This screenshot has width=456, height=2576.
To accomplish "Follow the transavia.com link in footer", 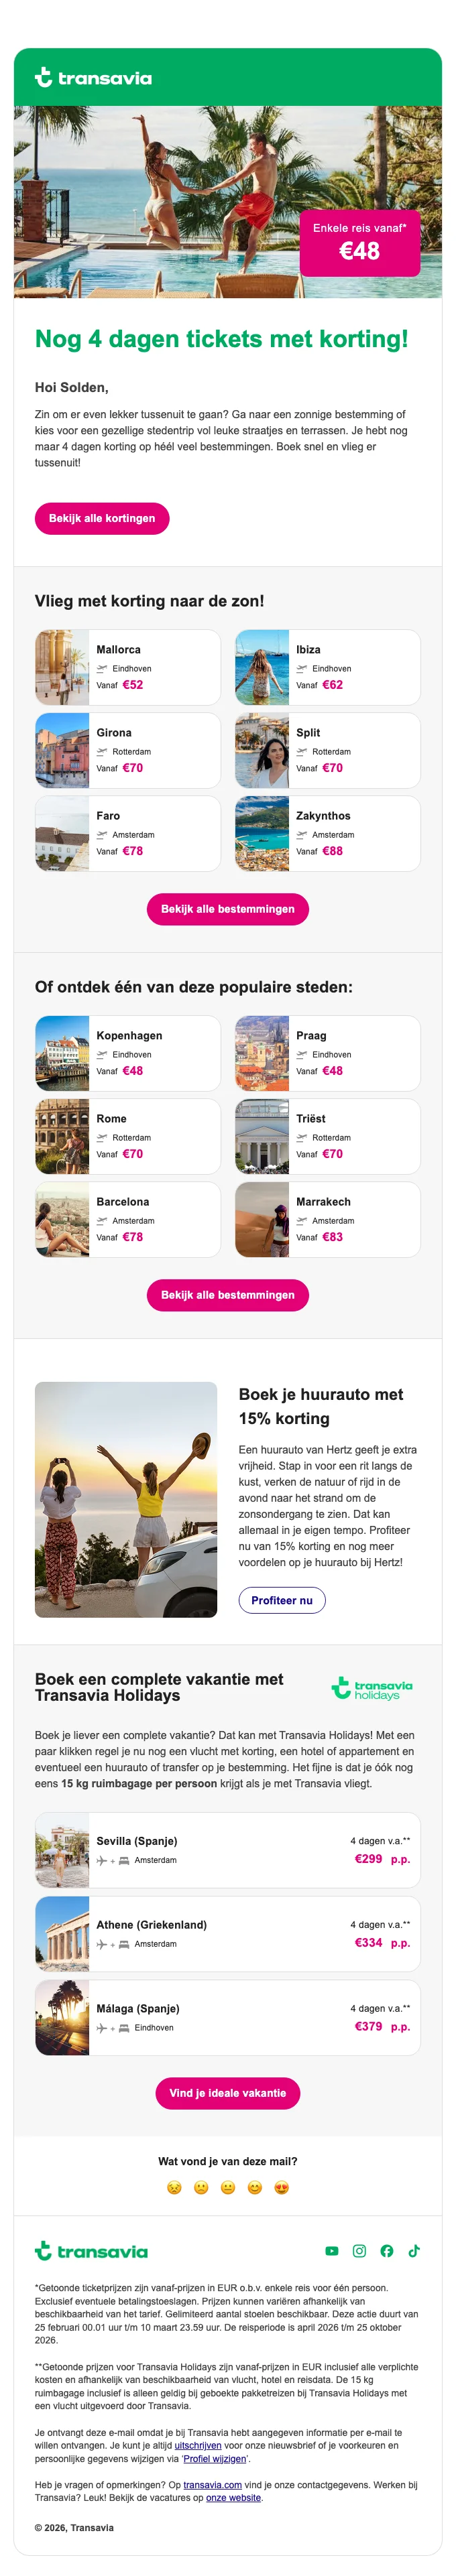I will [212, 2484].
